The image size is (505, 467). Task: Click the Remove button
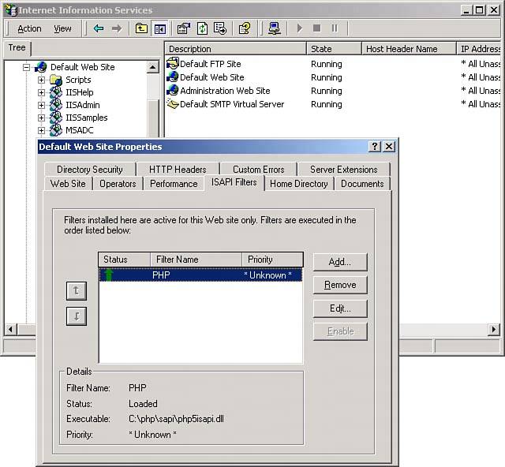coord(339,285)
